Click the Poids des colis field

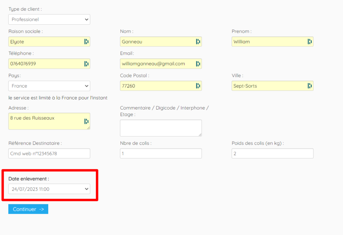point(272,154)
